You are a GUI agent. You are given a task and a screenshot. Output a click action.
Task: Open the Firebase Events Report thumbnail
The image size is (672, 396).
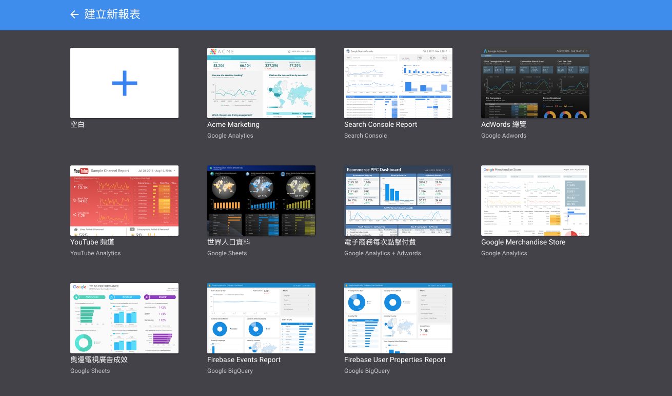click(261, 318)
